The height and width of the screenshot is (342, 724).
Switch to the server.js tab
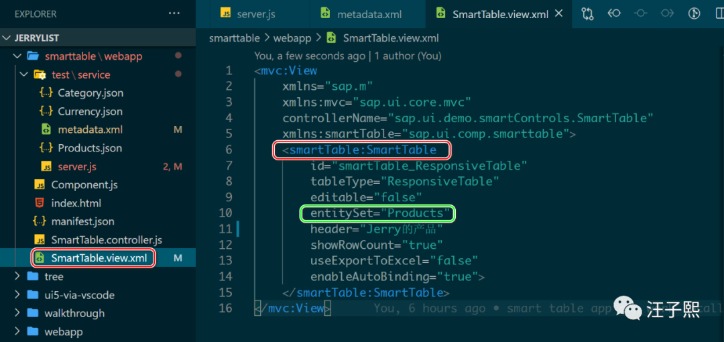point(255,14)
